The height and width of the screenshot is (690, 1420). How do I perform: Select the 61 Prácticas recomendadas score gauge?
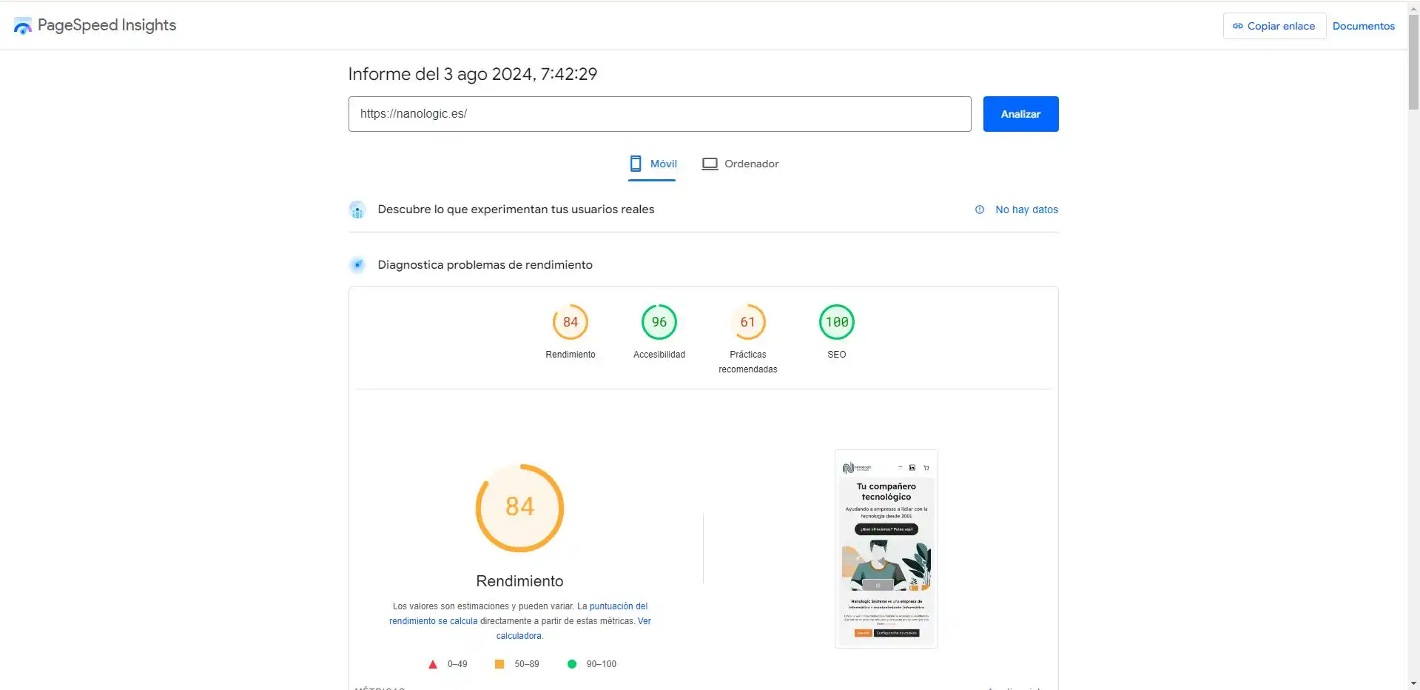(x=748, y=322)
